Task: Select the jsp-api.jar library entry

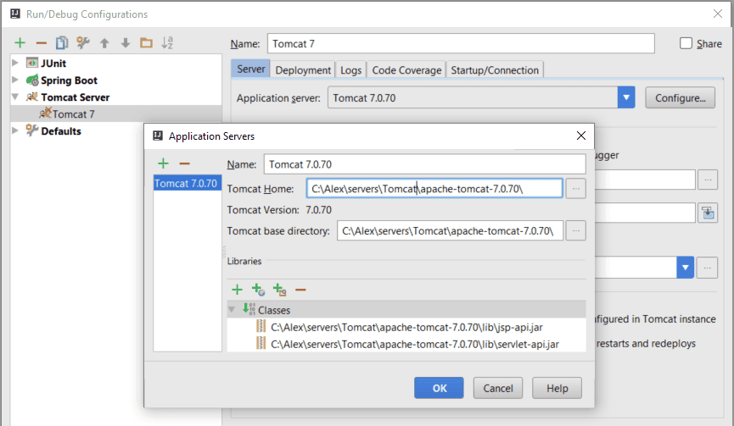Action: (406, 327)
